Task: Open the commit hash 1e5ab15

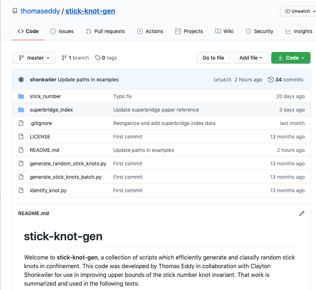Action: (x=222, y=80)
